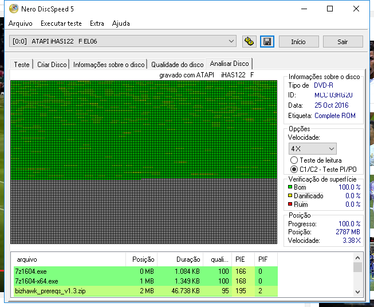This screenshot has width=374, height=307.
Task: Switch to the Teste tab
Action: [21, 64]
